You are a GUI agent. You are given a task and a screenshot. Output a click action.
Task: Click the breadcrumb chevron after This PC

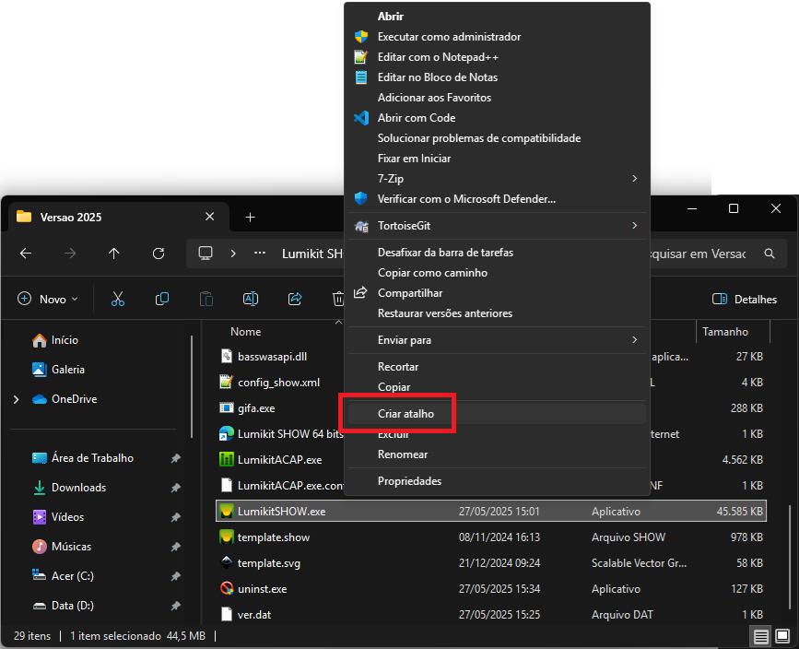[x=233, y=254]
